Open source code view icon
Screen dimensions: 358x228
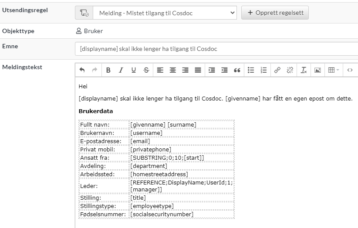point(350,70)
